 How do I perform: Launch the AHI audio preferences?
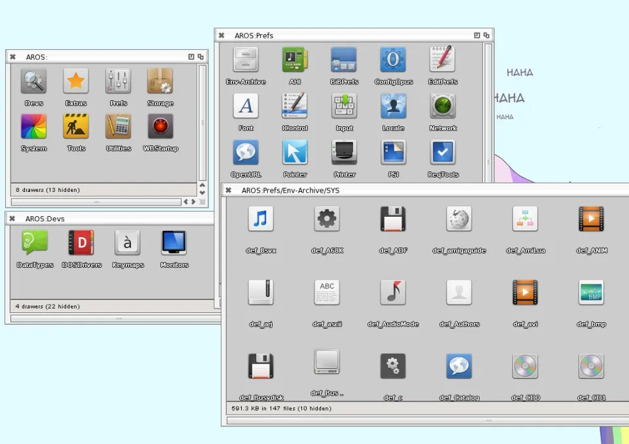coord(295,60)
